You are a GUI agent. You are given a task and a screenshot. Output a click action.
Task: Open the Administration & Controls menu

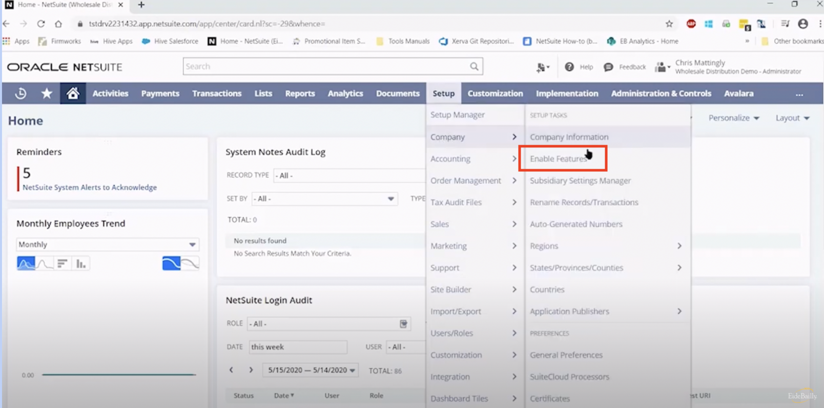pyautogui.click(x=661, y=94)
